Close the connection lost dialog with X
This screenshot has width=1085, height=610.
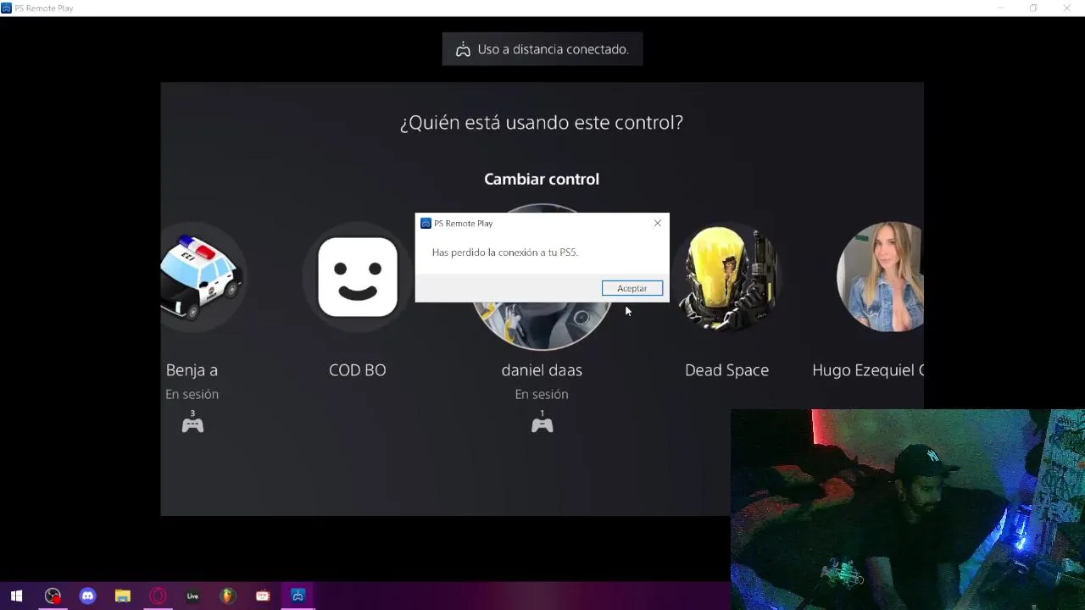tap(658, 223)
